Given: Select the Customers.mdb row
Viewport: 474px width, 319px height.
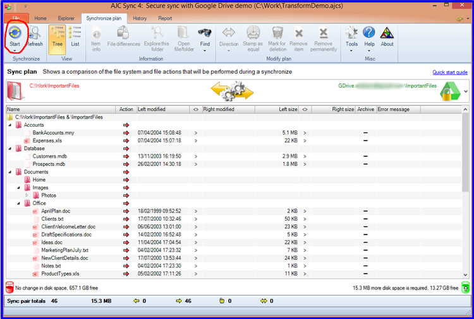Looking at the screenshot, I should (x=233, y=156).
